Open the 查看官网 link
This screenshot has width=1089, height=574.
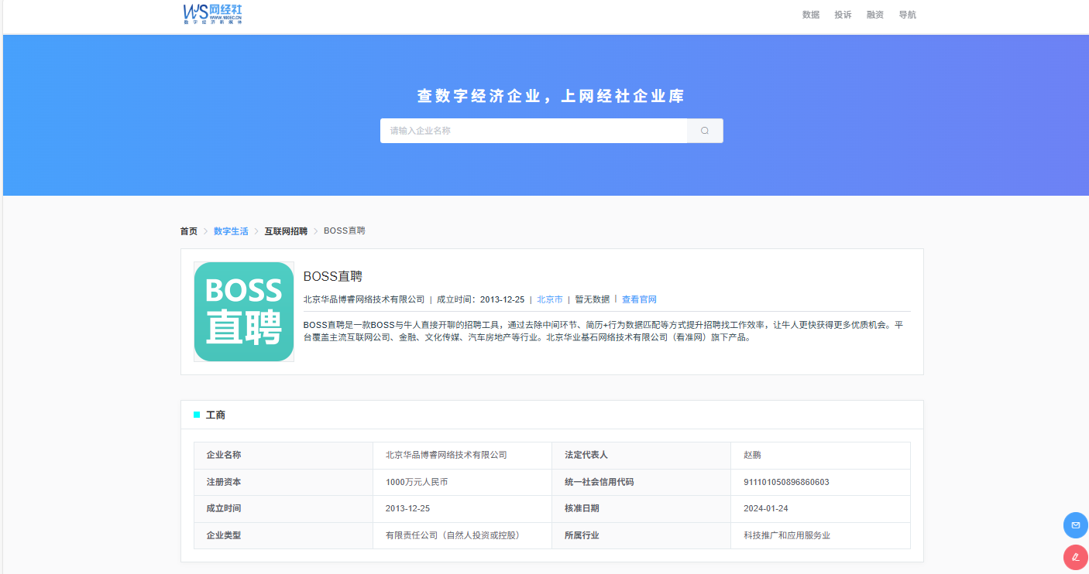(639, 299)
